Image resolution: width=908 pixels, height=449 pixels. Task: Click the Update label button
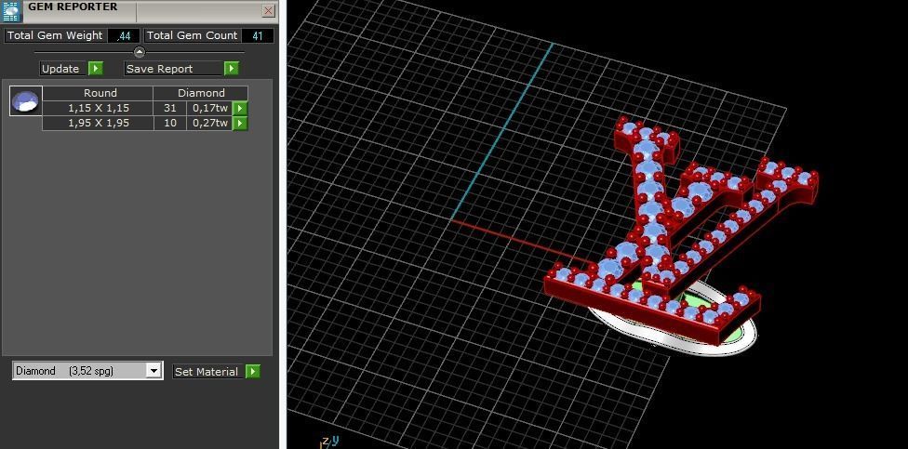(63, 68)
